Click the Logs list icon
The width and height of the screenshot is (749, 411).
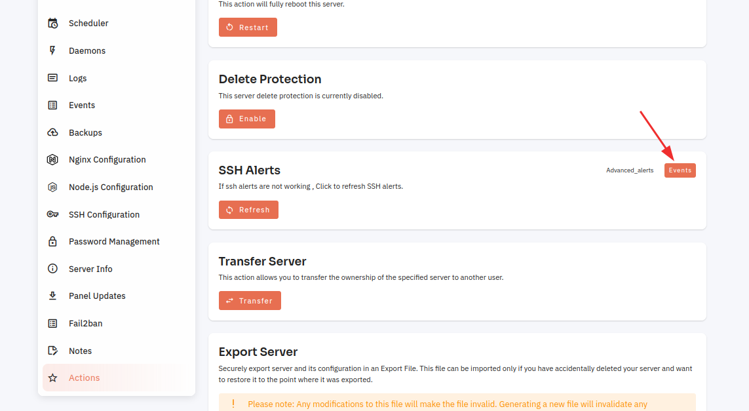point(52,78)
